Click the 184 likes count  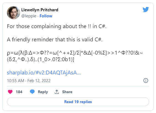click(x=19, y=92)
